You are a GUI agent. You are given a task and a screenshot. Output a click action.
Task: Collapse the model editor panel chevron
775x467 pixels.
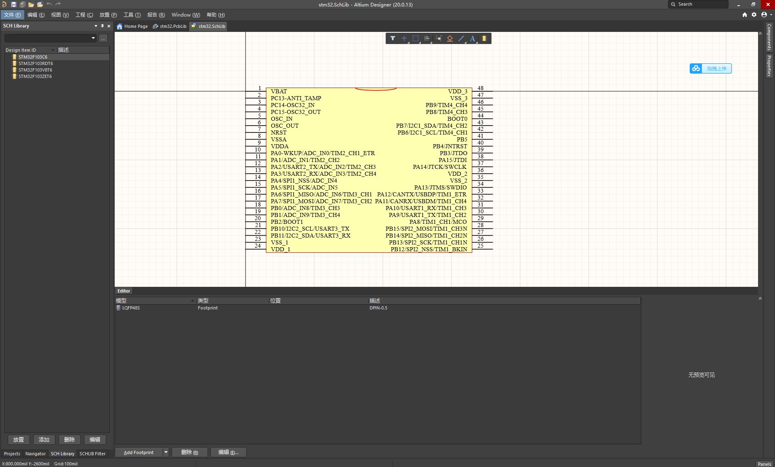coord(760,299)
